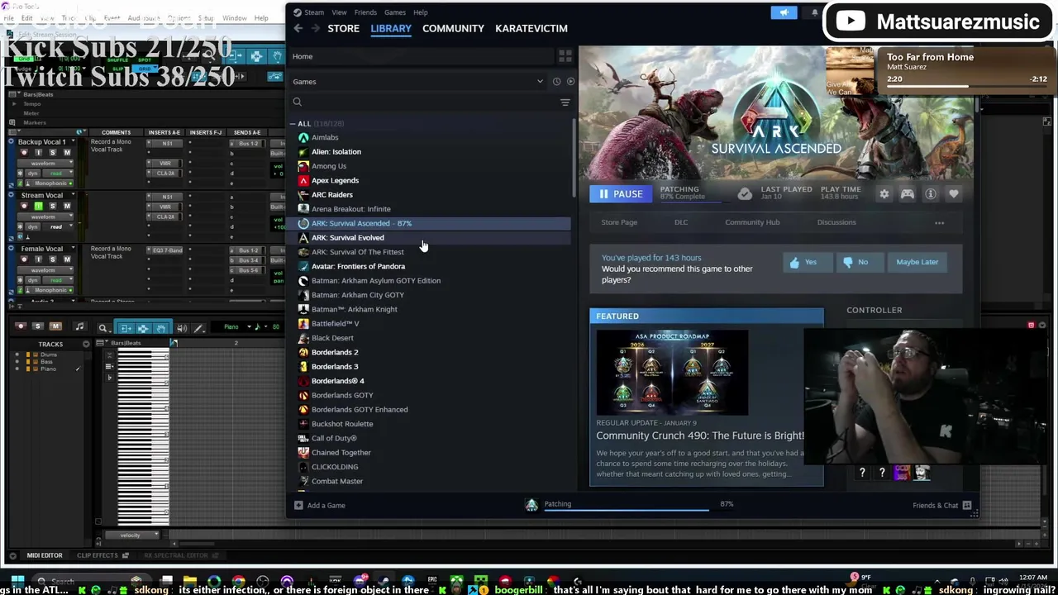Open the Community Hub link
This screenshot has height=595, width=1058.
click(752, 222)
